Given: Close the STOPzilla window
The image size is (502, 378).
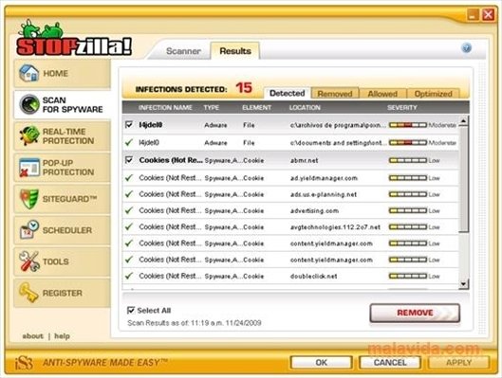Looking at the screenshot, I should 488,14.
